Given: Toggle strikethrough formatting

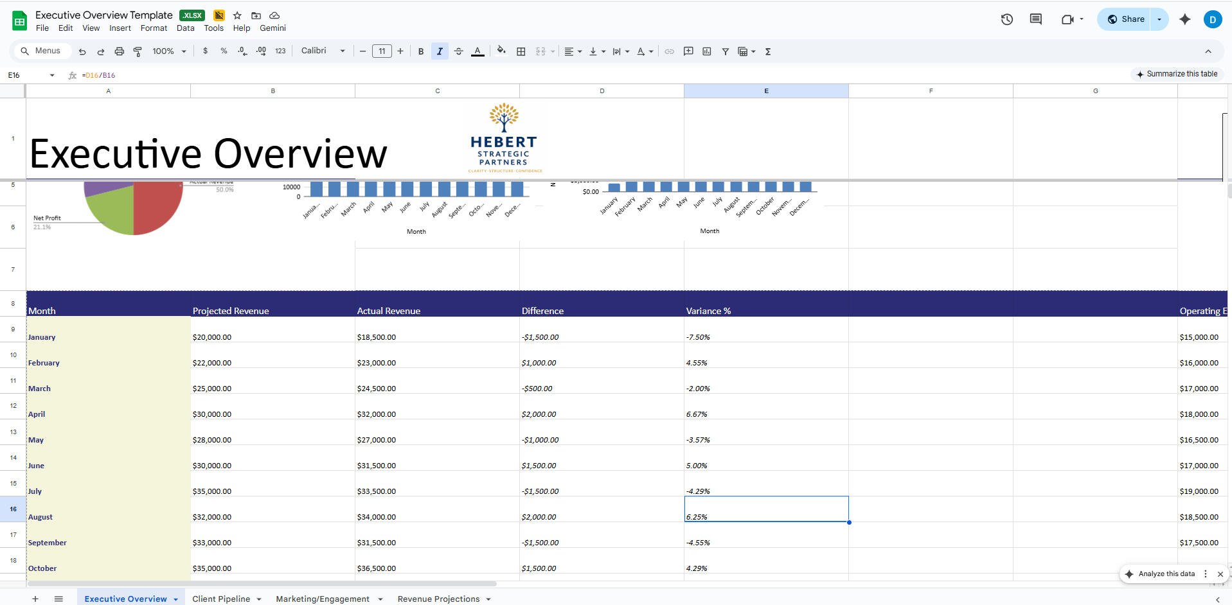Looking at the screenshot, I should click(458, 51).
